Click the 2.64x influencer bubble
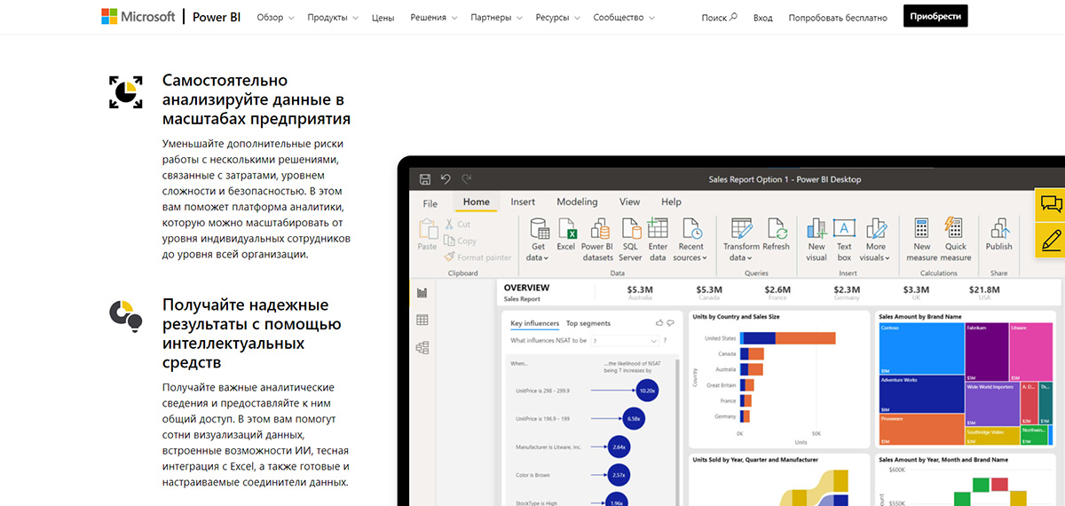The height and width of the screenshot is (506, 1065). click(x=620, y=447)
